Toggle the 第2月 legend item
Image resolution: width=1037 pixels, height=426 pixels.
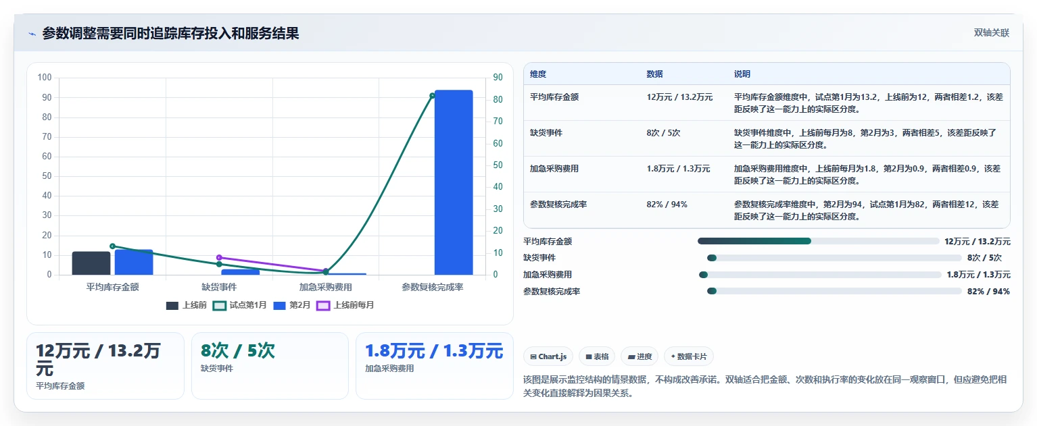(292, 305)
